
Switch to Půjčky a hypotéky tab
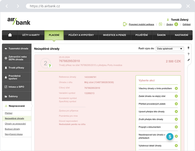[81, 35]
